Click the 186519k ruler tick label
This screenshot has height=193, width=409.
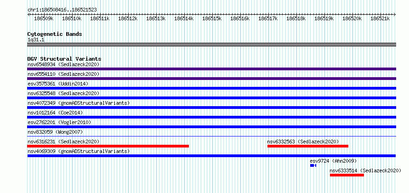tap(324, 18)
